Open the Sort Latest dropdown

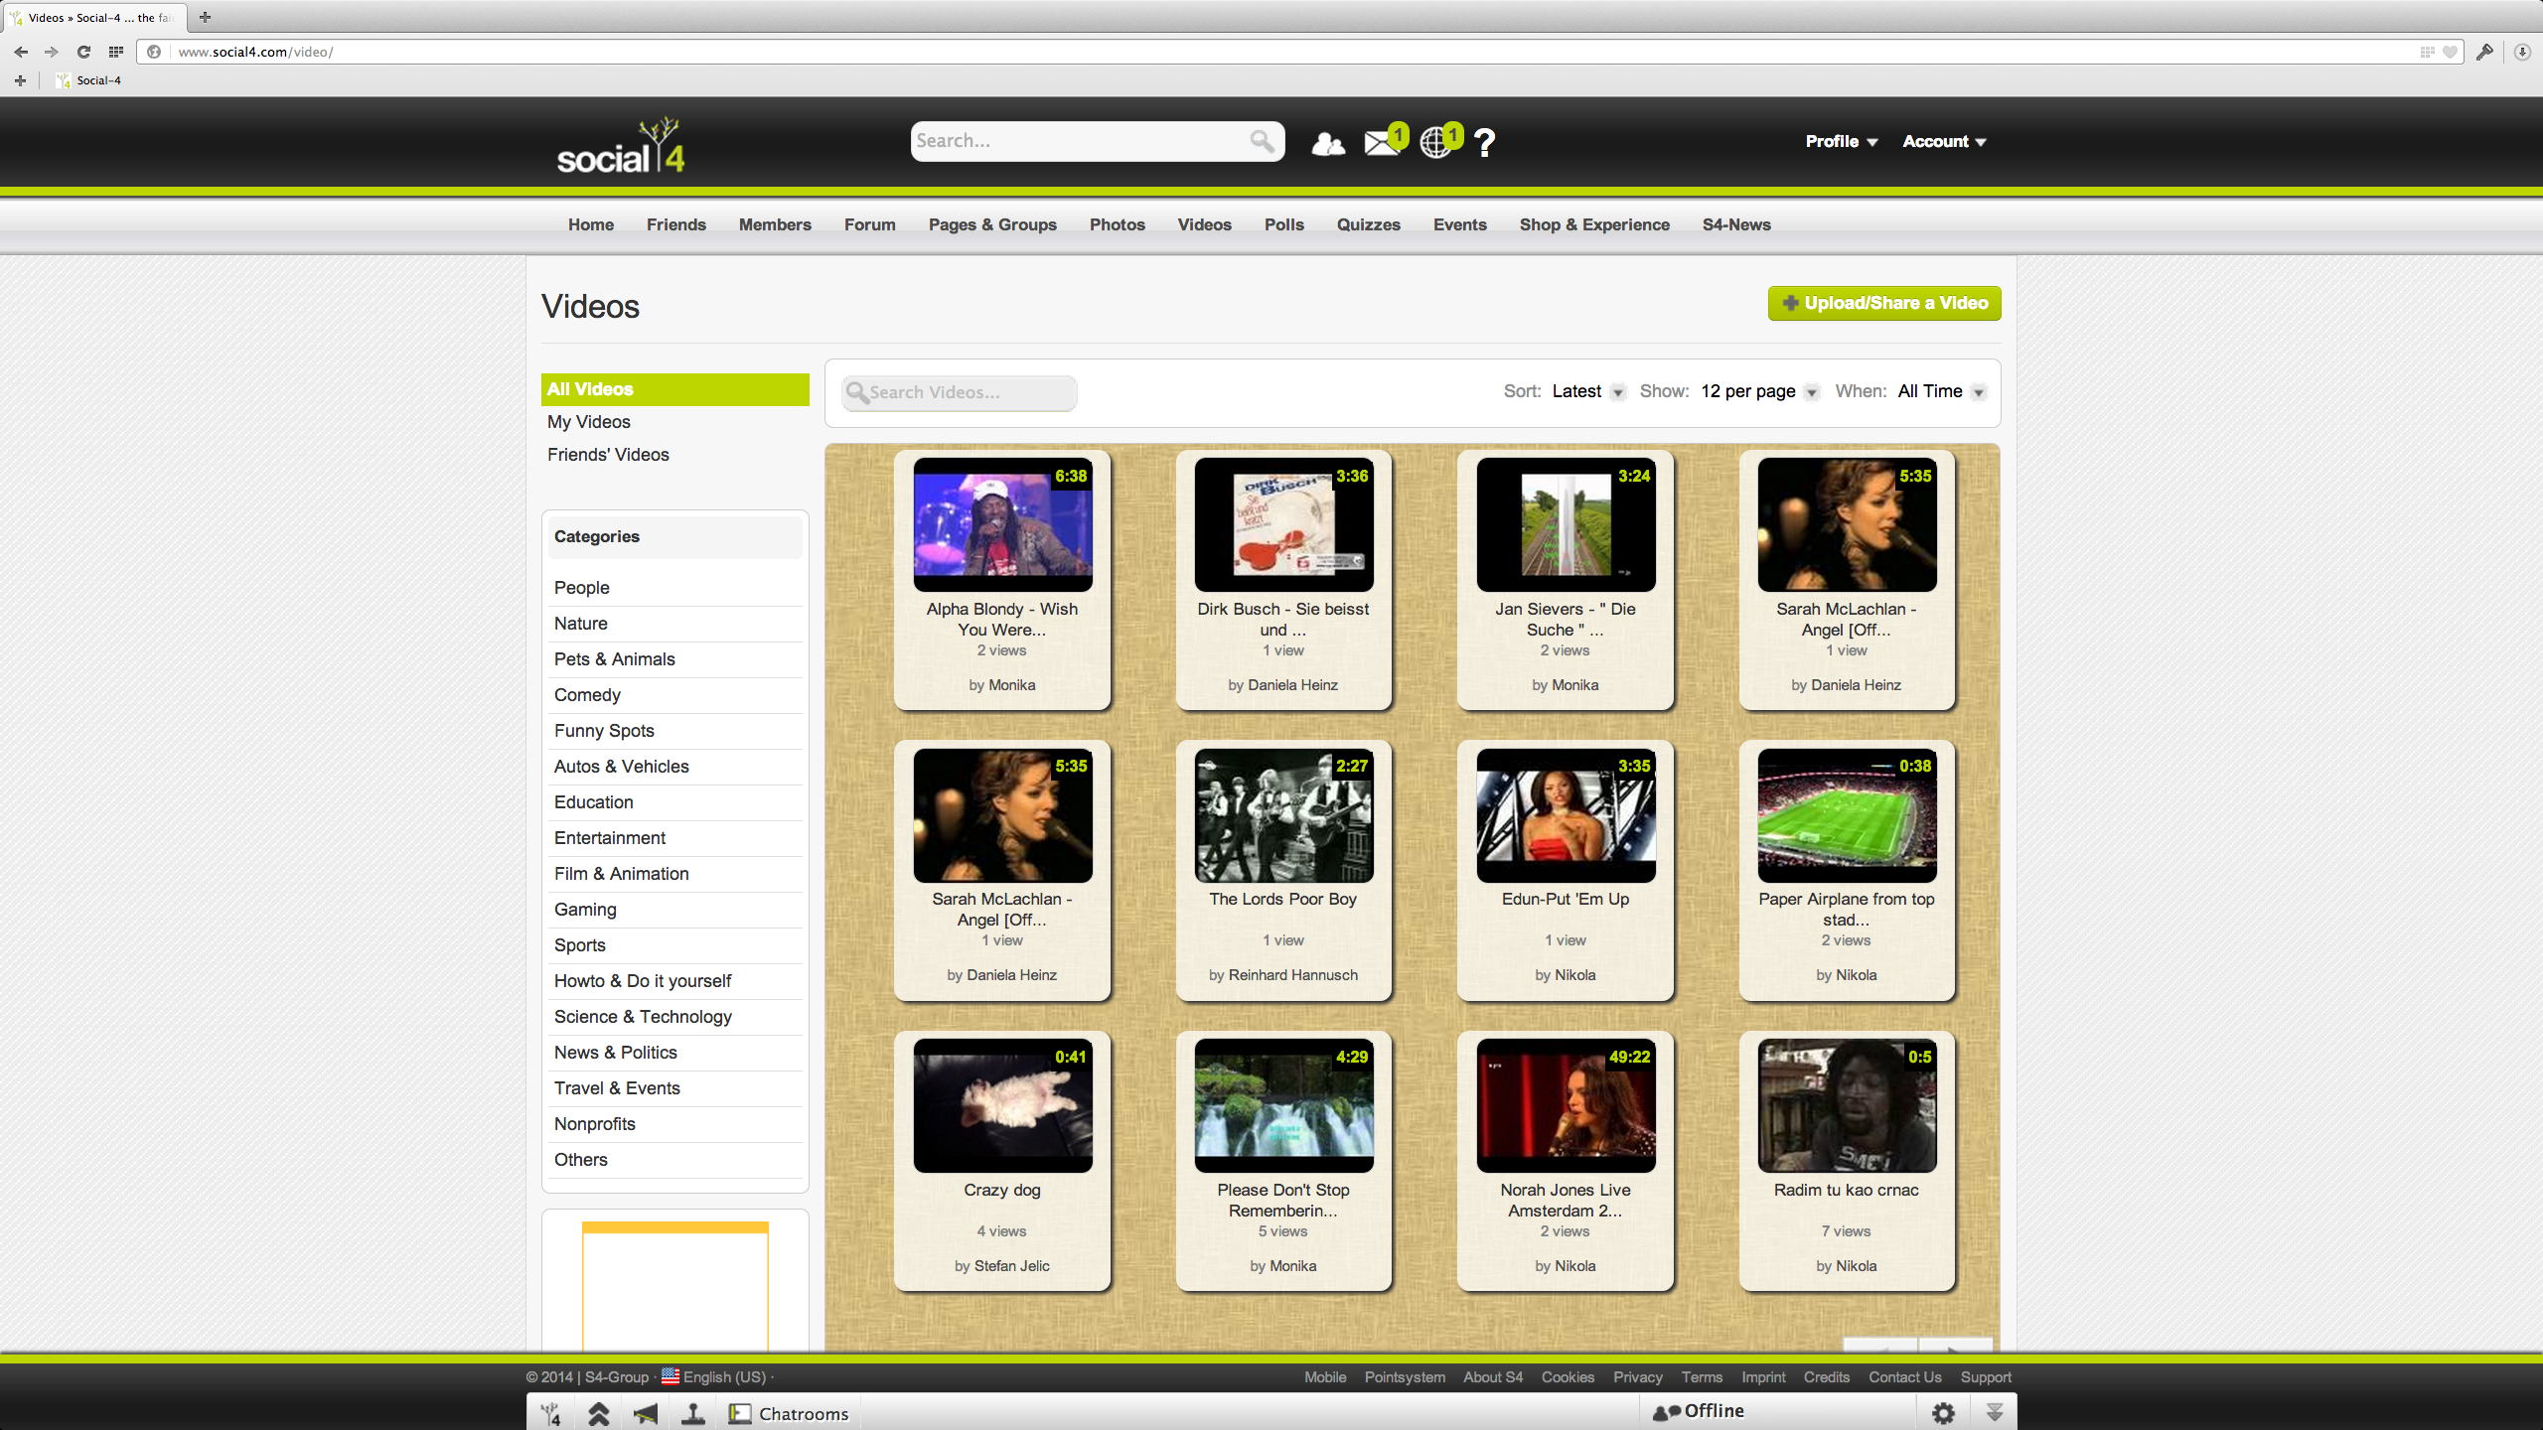click(1587, 391)
